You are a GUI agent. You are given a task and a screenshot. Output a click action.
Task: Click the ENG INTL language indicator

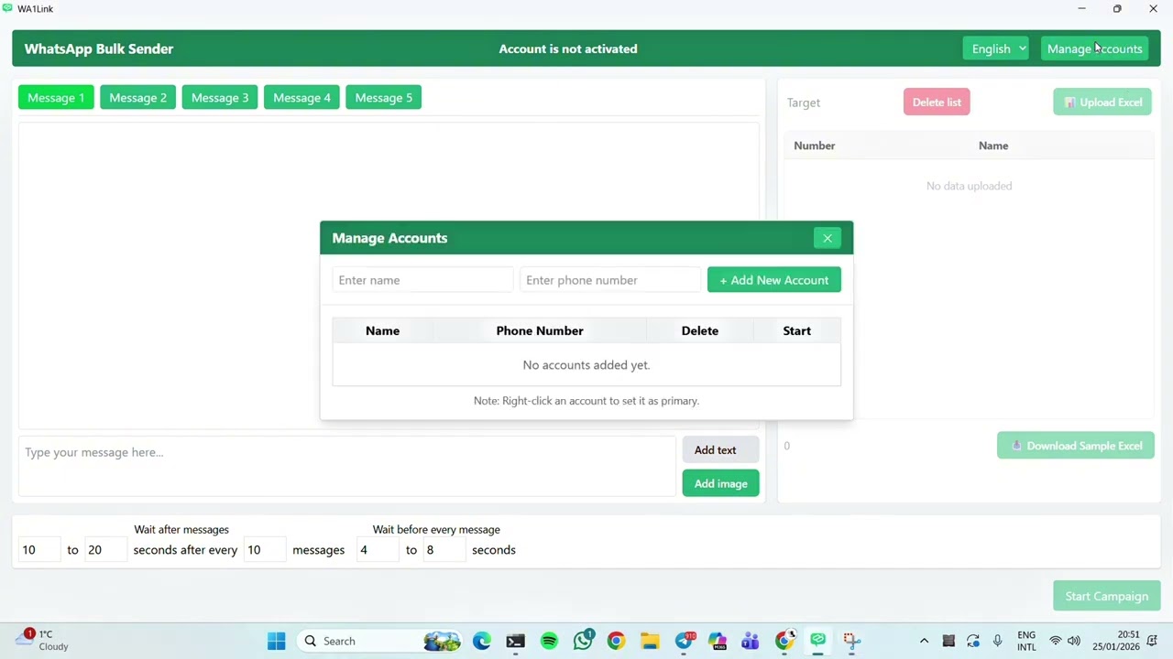tap(1026, 641)
